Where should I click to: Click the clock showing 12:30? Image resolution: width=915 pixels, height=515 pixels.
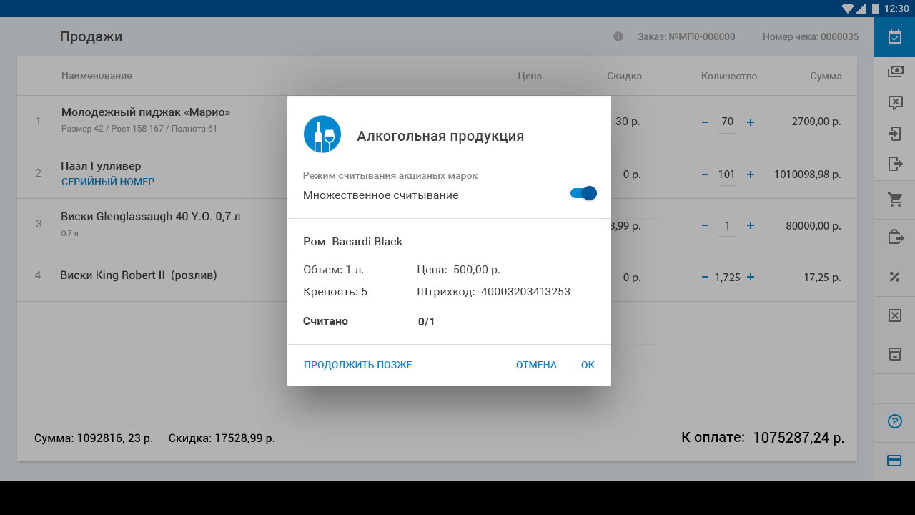tap(896, 9)
